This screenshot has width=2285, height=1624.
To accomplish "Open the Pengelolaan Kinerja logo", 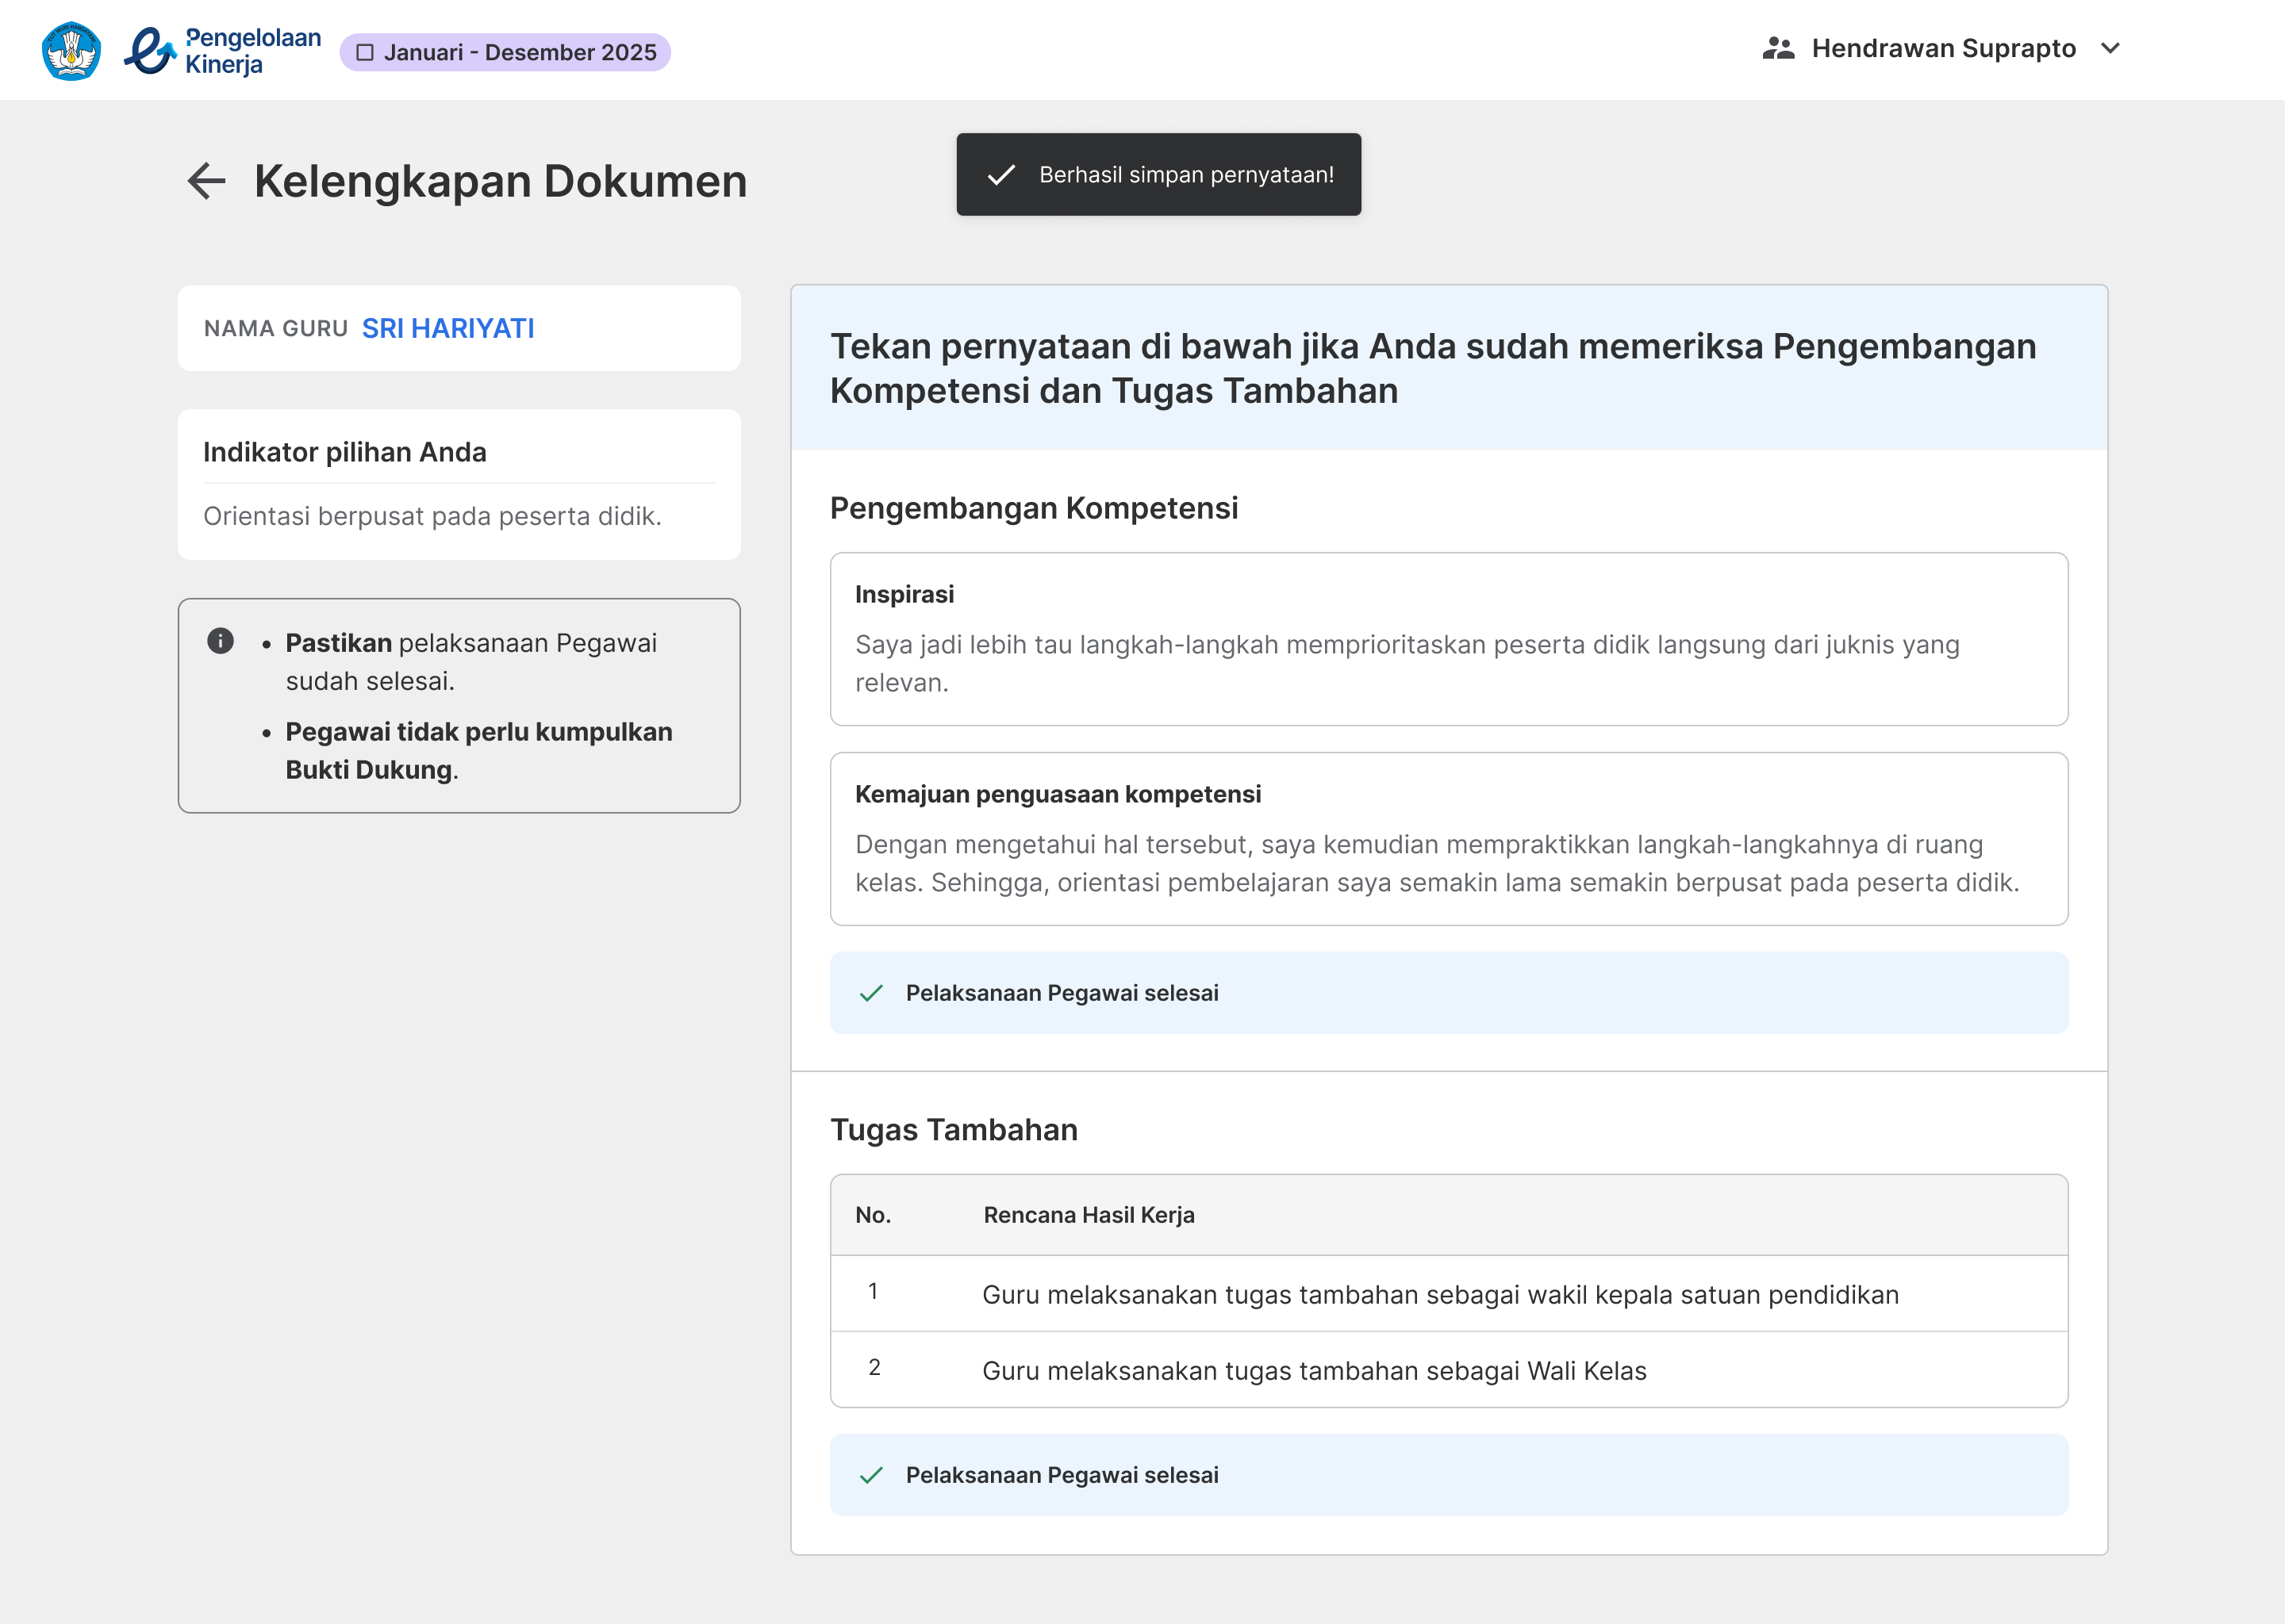I will (222, 51).
